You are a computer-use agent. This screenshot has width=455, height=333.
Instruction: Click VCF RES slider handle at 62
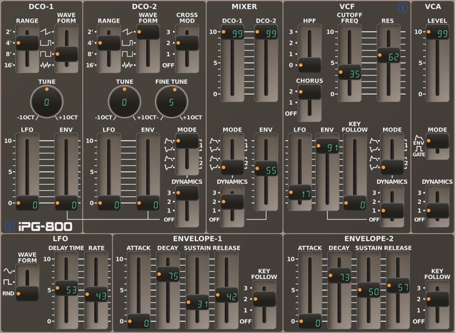(388, 55)
